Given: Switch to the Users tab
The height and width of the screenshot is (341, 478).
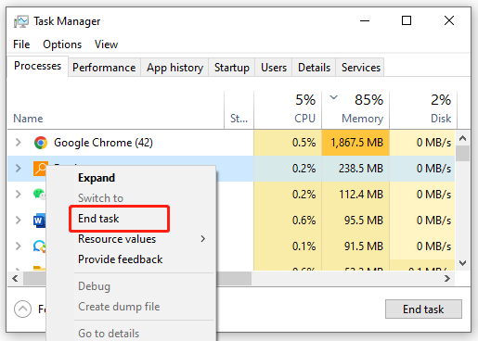Looking at the screenshot, I should coord(274,68).
